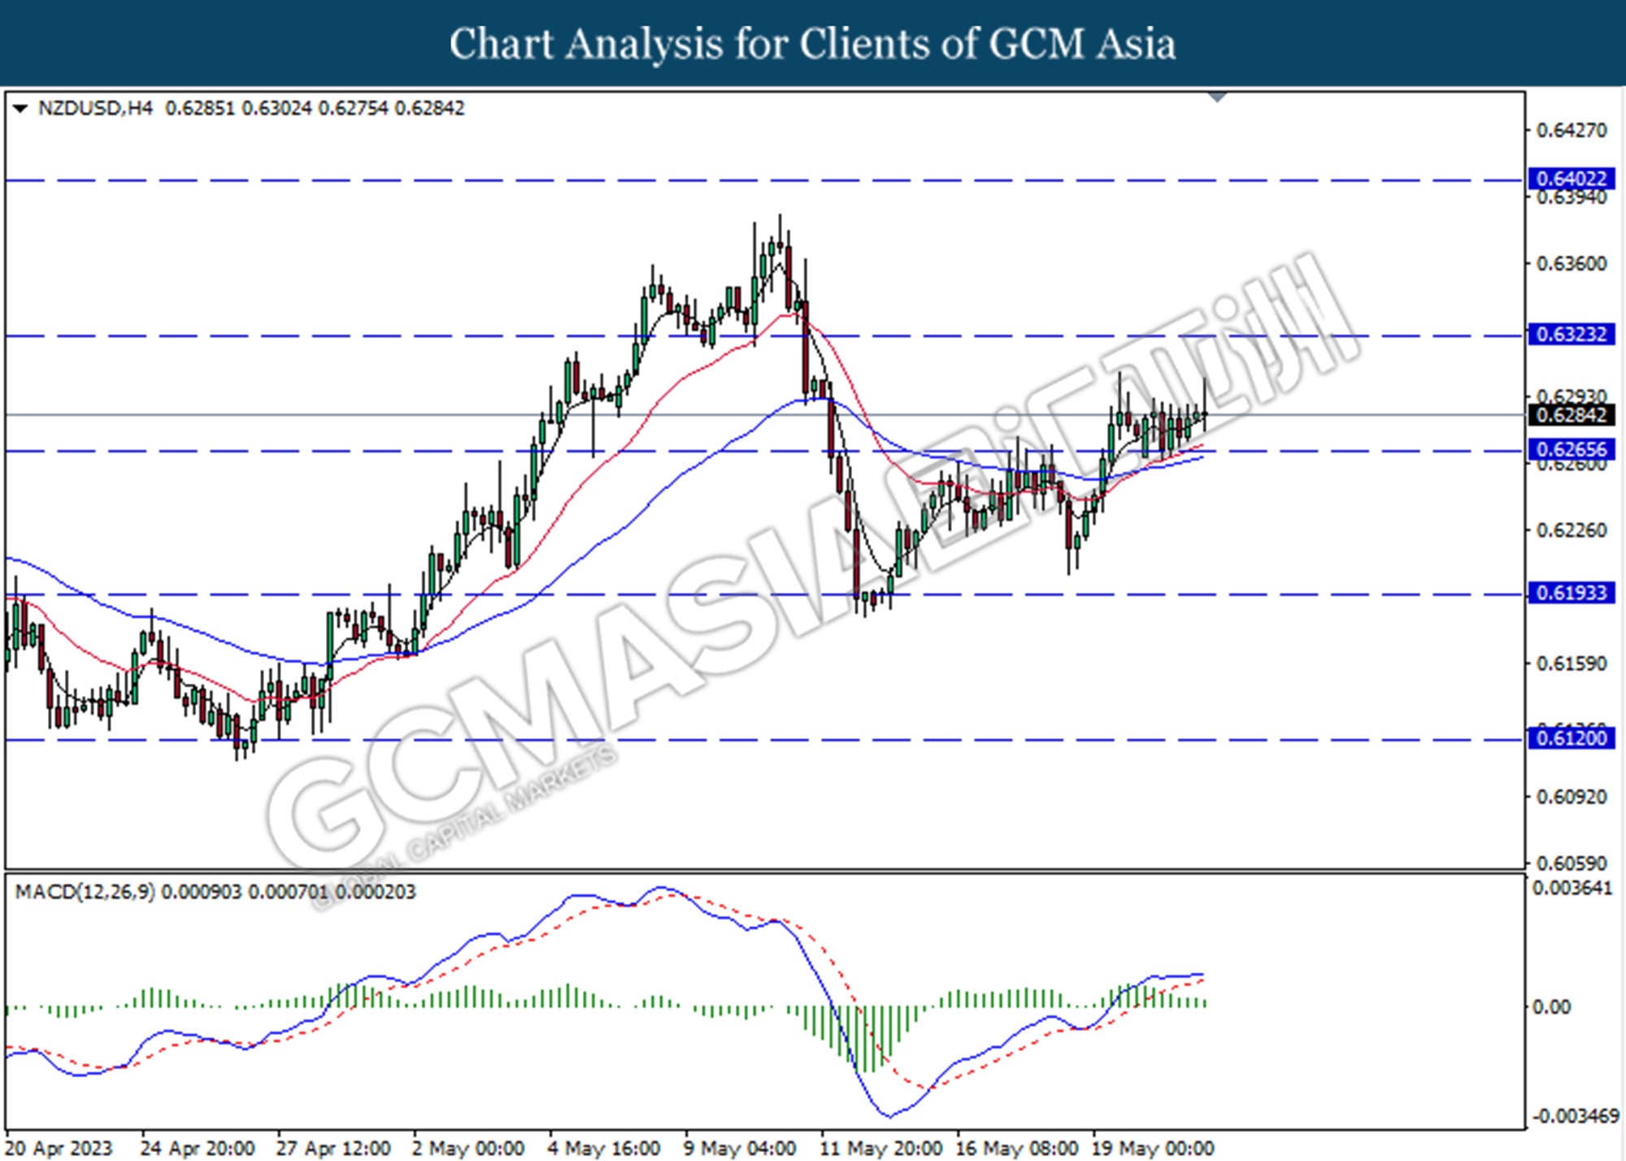Click the 0.64270 price axis value
The image size is (1626, 1161).
click(x=1572, y=130)
